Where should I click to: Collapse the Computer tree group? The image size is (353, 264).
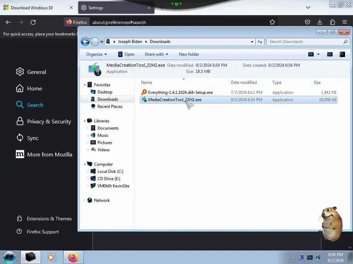pos(84,164)
